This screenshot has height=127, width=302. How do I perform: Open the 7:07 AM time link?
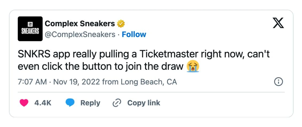click(x=32, y=82)
